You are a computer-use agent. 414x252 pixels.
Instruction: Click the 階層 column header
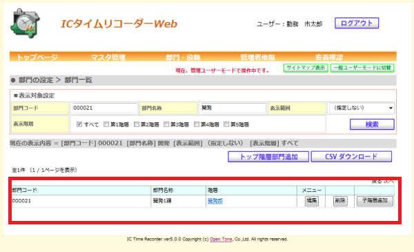click(251, 190)
